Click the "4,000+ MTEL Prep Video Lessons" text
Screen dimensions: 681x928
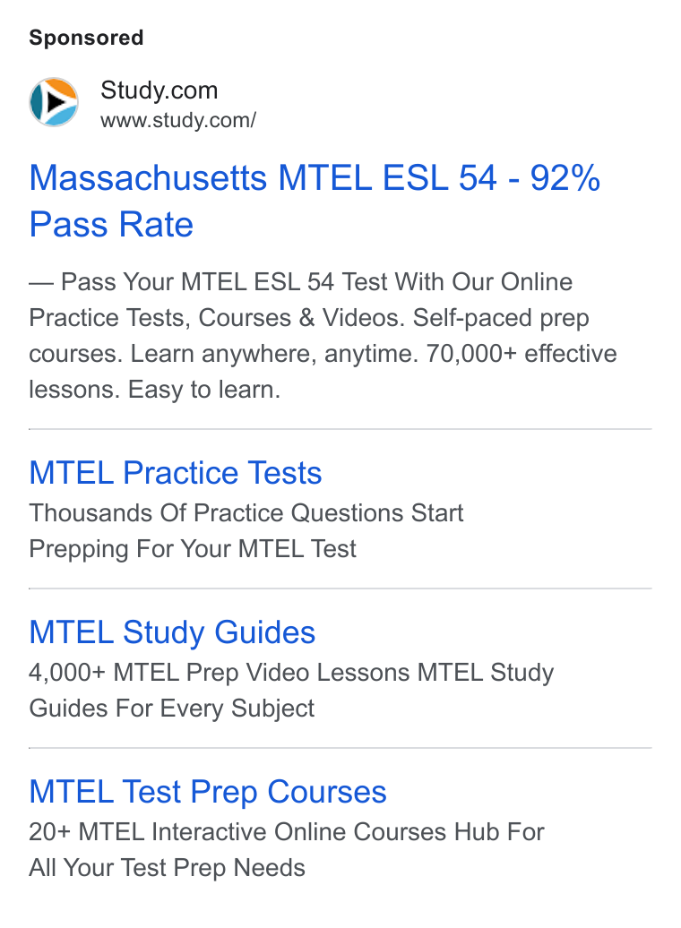(x=220, y=673)
